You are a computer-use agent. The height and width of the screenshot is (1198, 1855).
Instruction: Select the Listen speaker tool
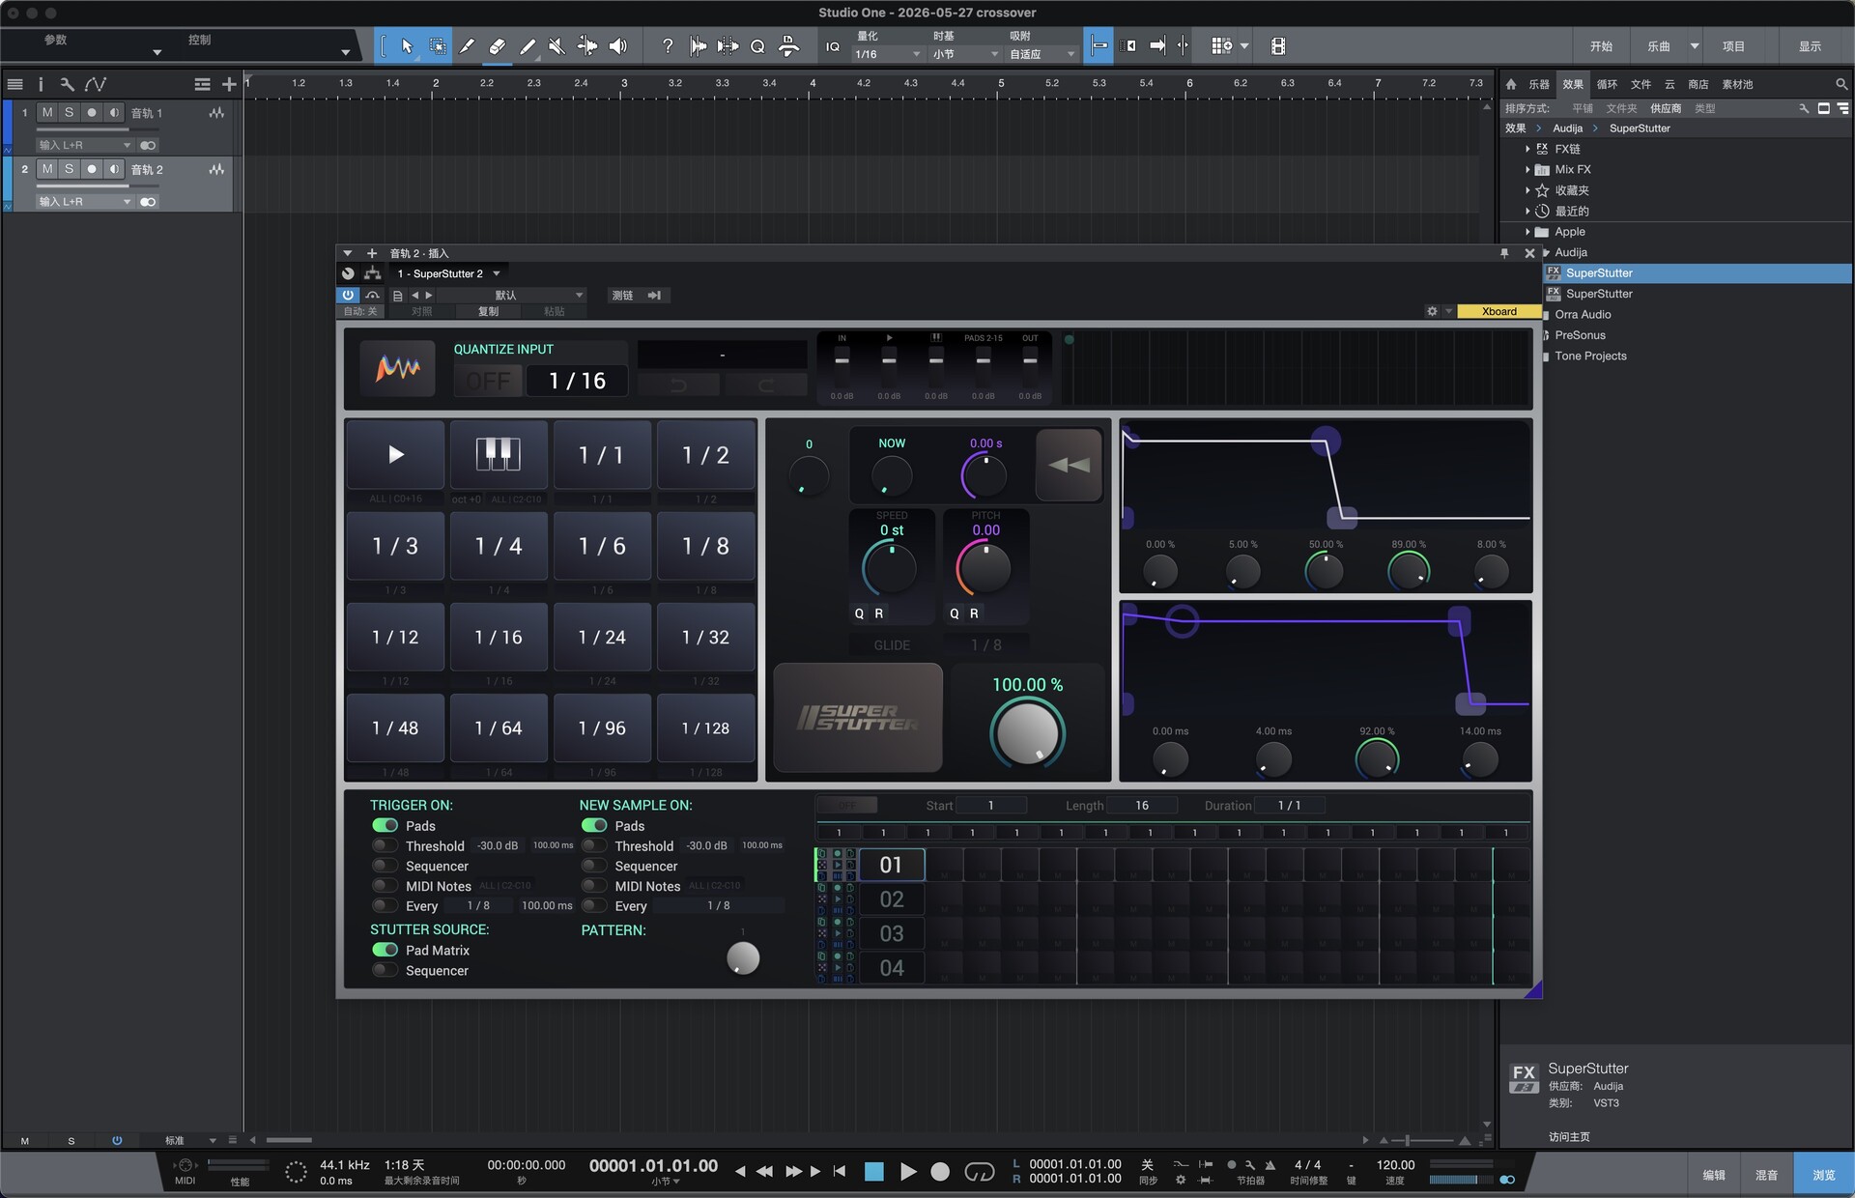click(618, 46)
